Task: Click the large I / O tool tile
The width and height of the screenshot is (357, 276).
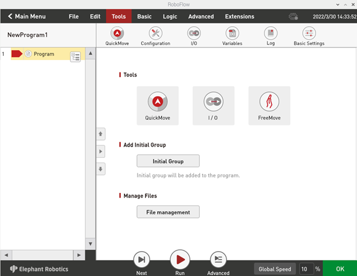Action: point(213,106)
